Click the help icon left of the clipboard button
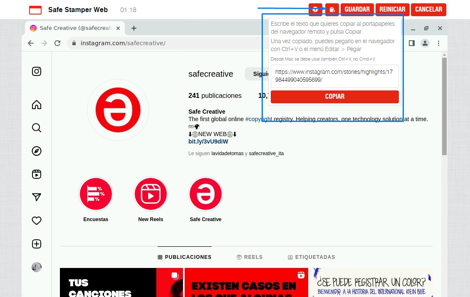Screen dimensions: 470x297 coord(315,10)
